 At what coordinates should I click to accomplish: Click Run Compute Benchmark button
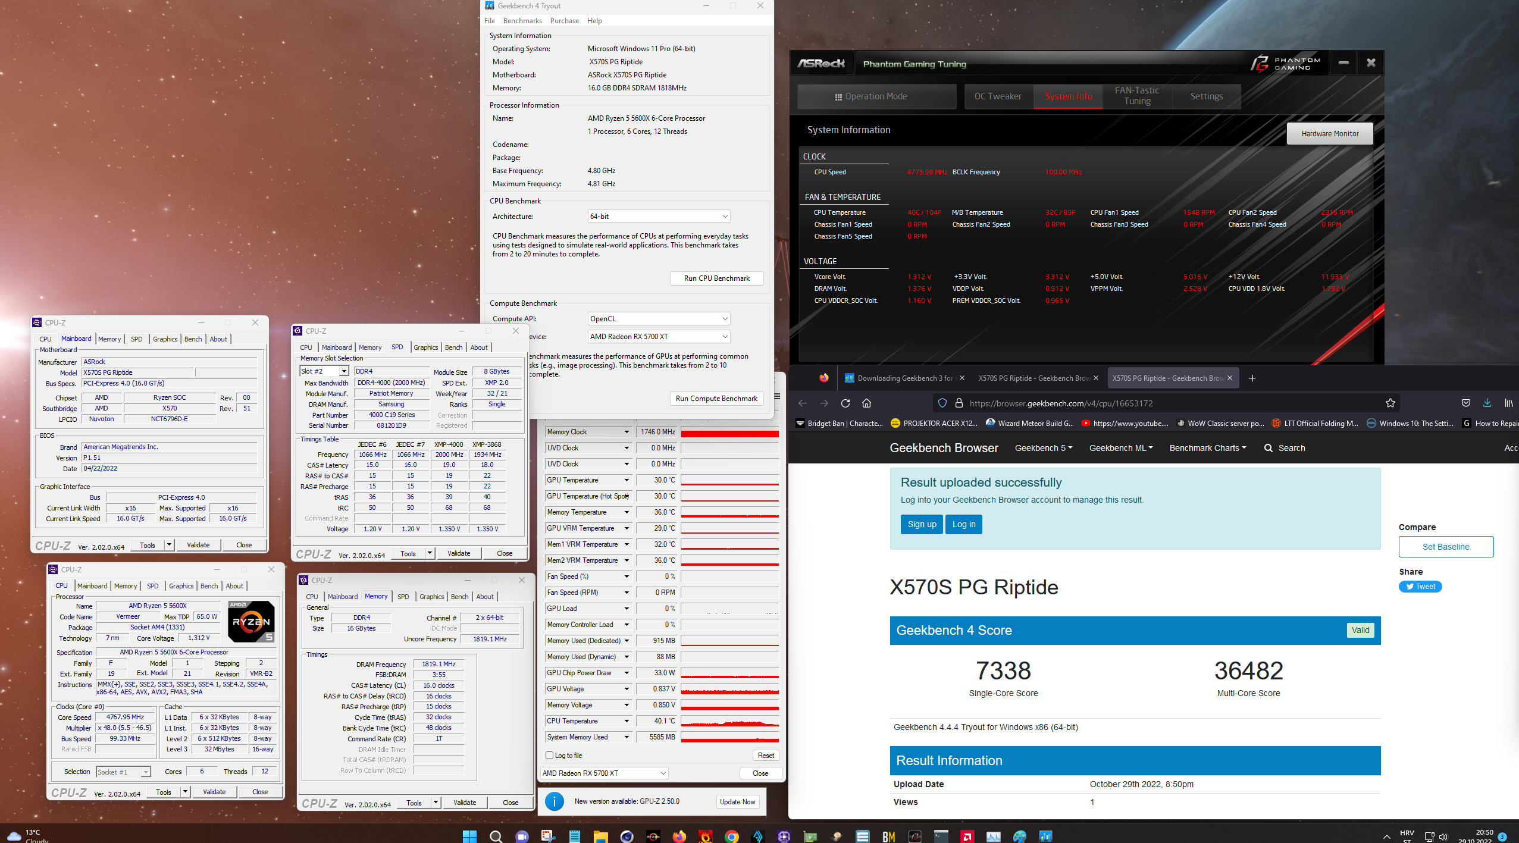point(716,399)
